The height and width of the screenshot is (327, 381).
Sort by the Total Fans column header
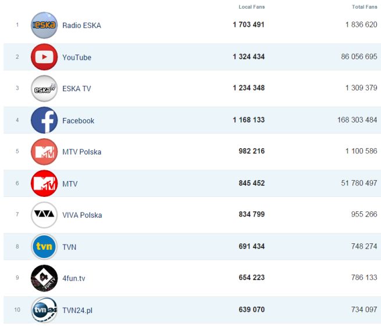[364, 7]
